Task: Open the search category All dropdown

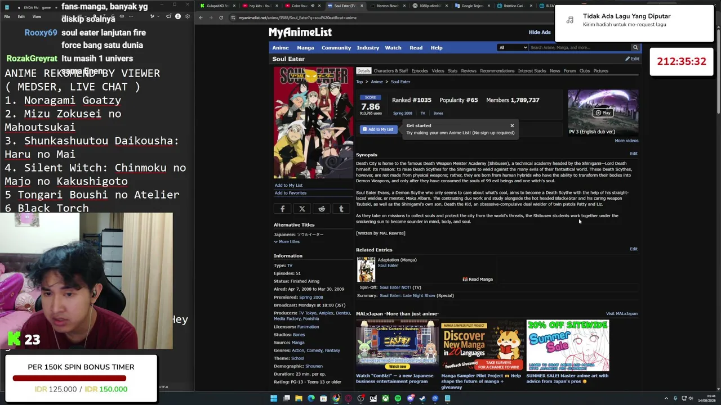Action: click(x=513, y=47)
